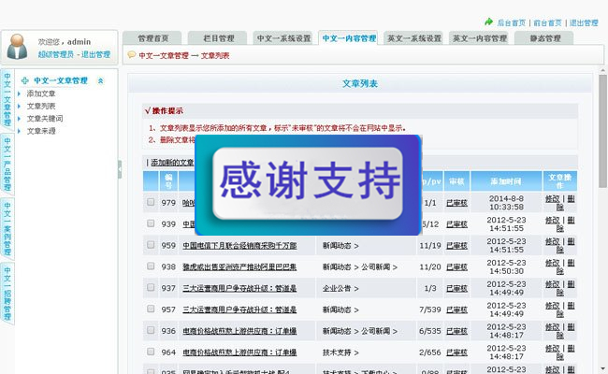Open the article title in row 964
The width and height of the screenshot is (608, 374).
coord(239,352)
